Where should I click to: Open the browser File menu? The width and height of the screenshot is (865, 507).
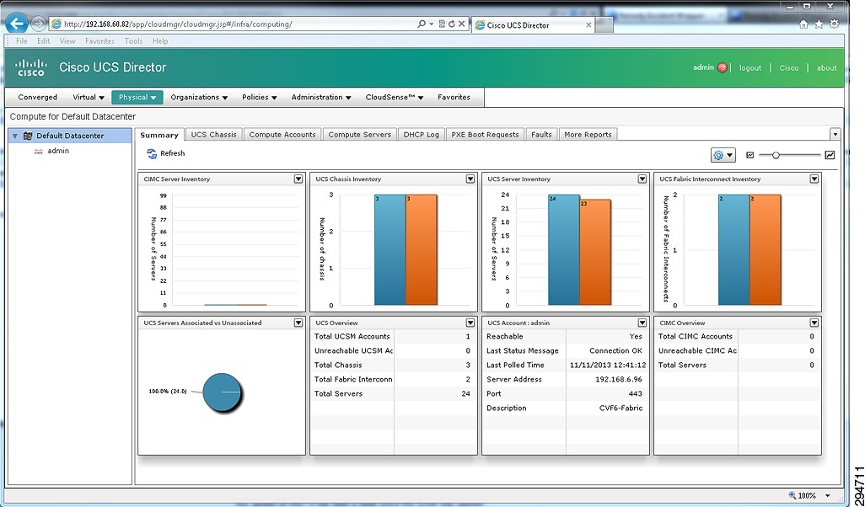(22, 40)
